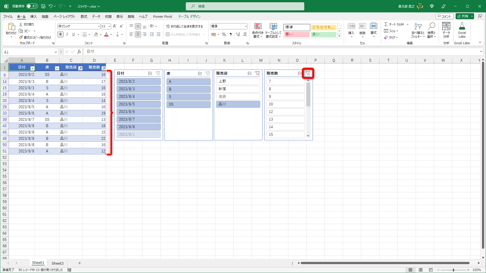This screenshot has width=486, height=273.
Task: Switch to the ページ レイアウト tab
Action: 64,16
